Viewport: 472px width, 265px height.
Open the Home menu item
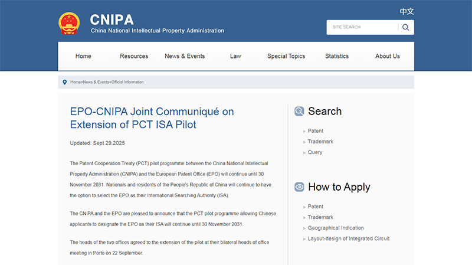pos(83,56)
